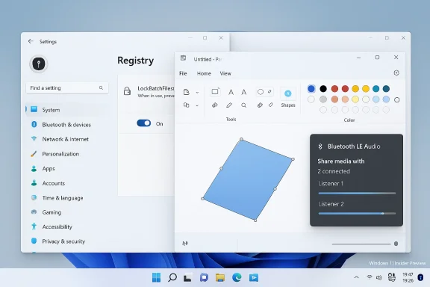Select the eraser icon in the bottom tool row

271,105
